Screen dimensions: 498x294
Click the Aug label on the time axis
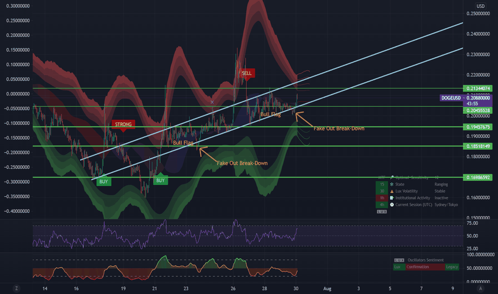pyautogui.click(x=327, y=289)
